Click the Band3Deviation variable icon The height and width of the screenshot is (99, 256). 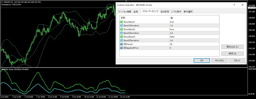pyautogui.click(x=121, y=40)
